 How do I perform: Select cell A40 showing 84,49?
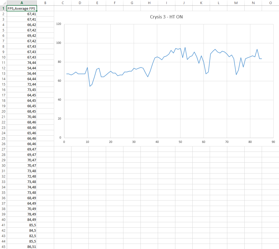point(22,219)
